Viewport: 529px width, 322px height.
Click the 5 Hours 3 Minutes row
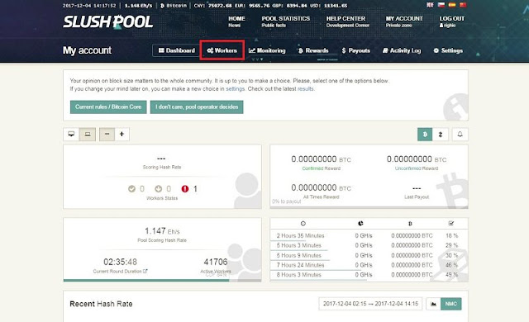click(369, 245)
